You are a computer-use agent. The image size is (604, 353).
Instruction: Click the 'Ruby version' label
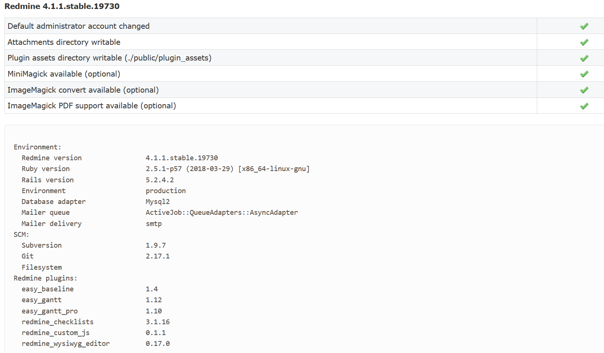click(x=46, y=169)
